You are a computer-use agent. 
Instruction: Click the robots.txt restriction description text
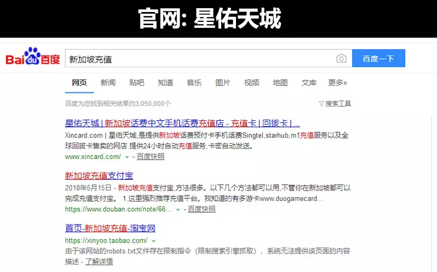coord(208,256)
